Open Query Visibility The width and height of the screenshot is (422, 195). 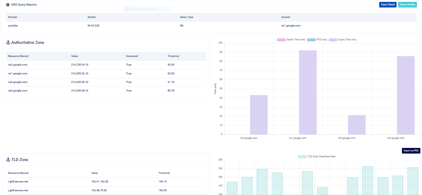(x=407, y=5)
